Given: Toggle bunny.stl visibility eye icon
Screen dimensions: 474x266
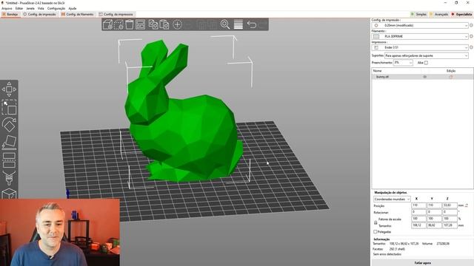Looking at the screenshot, I should 424,77.
